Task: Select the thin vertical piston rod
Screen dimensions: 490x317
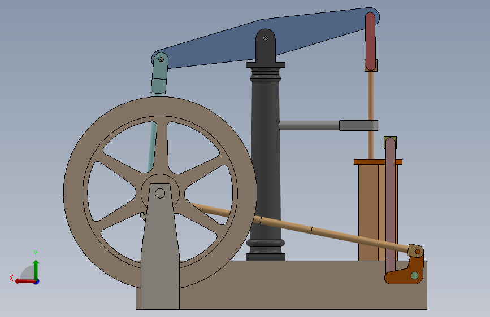Action: click(x=371, y=96)
